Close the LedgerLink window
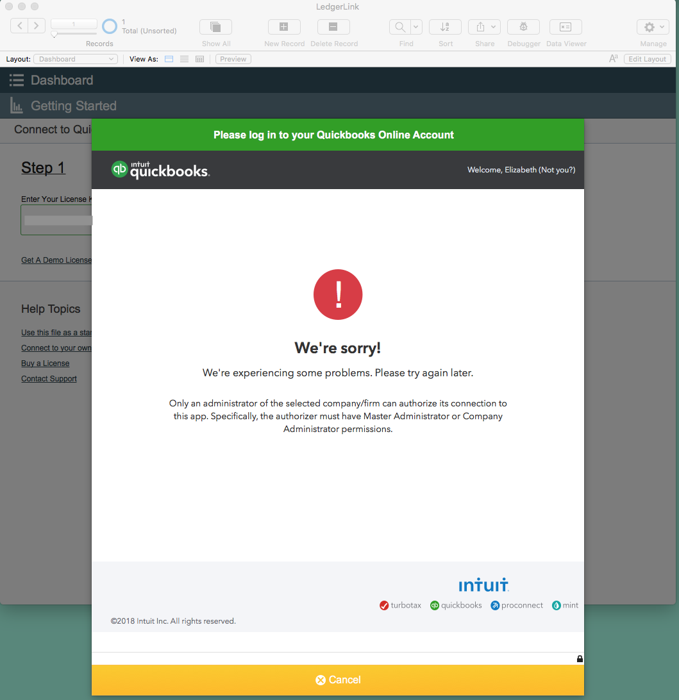The width and height of the screenshot is (679, 700). [9, 6]
